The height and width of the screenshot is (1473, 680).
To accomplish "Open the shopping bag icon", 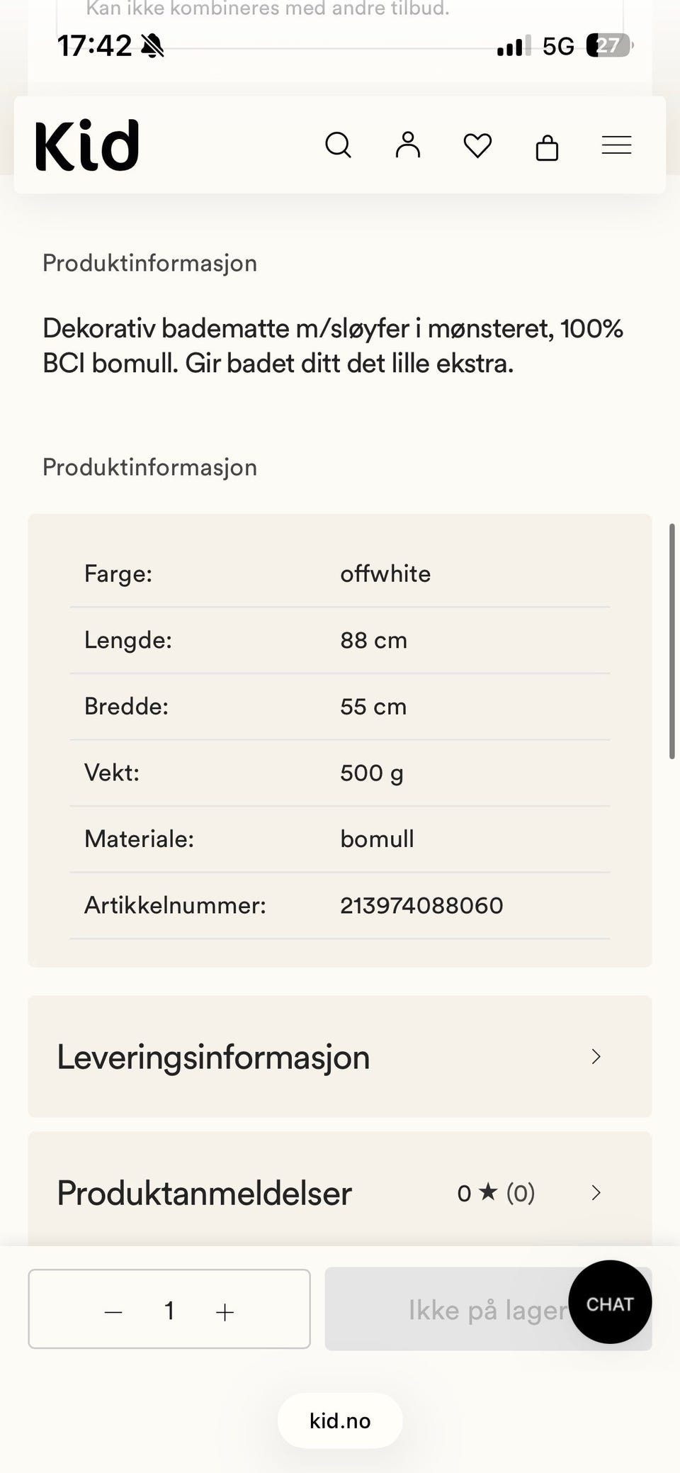I will [547, 147].
